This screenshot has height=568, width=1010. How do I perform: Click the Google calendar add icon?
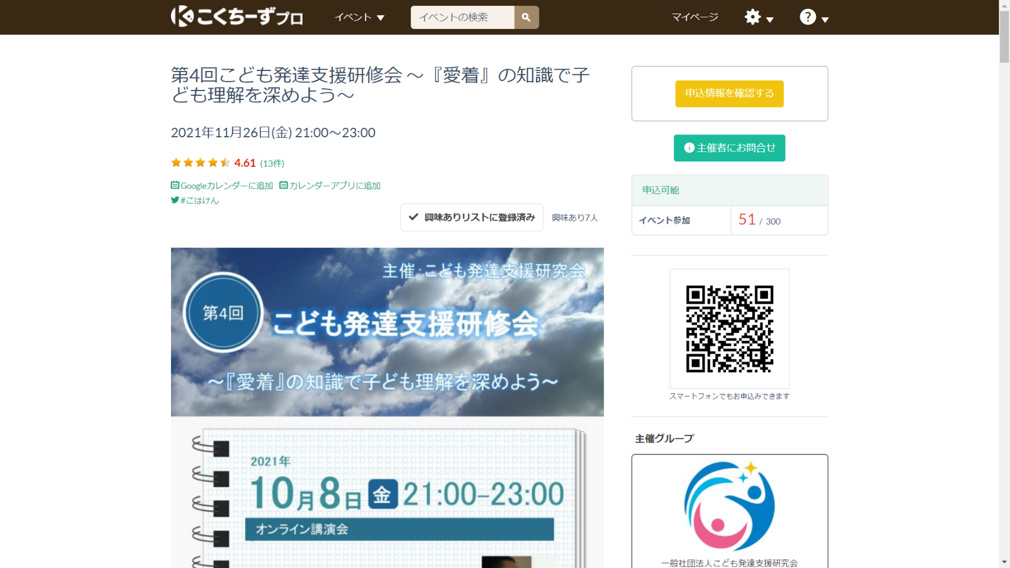175,185
